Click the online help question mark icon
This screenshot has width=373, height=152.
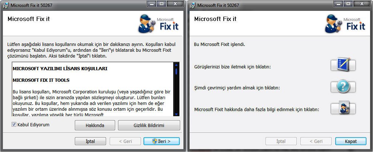coord(343,87)
